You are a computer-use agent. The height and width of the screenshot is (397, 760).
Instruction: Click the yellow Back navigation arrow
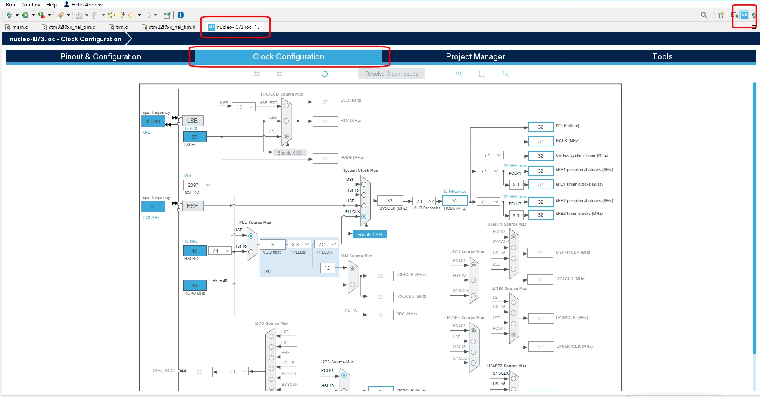click(x=131, y=15)
